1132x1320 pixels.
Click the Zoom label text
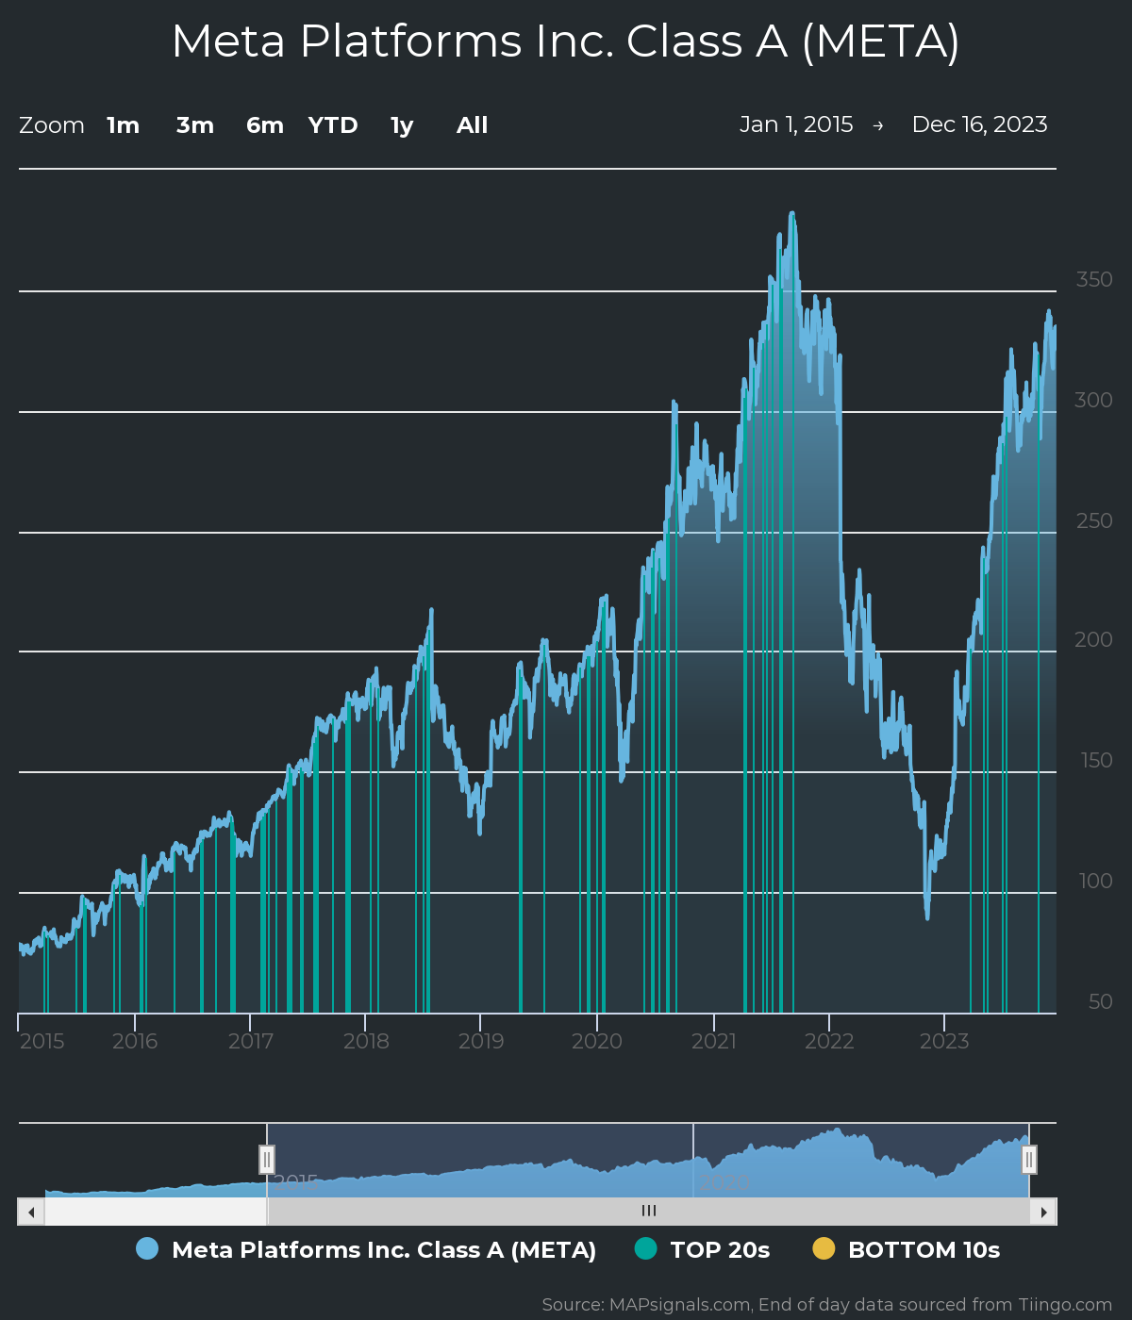click(52, 125)
